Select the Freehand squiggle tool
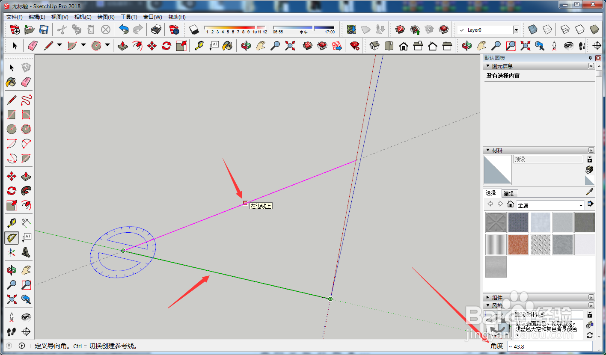Viewport: 606px width, 355px height. (x=26, y=100)
